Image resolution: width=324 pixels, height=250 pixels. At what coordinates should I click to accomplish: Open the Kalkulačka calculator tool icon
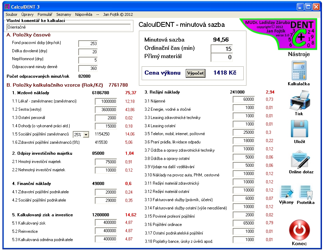(x=299, y=70)
